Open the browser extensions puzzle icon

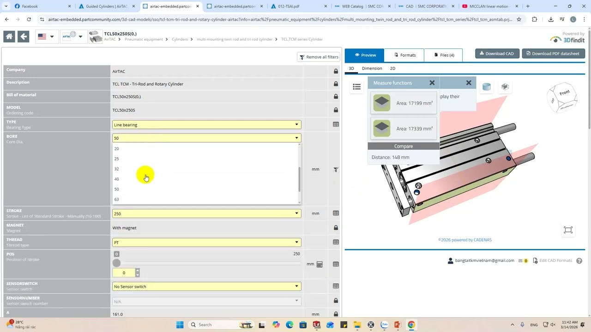point(535,19)
